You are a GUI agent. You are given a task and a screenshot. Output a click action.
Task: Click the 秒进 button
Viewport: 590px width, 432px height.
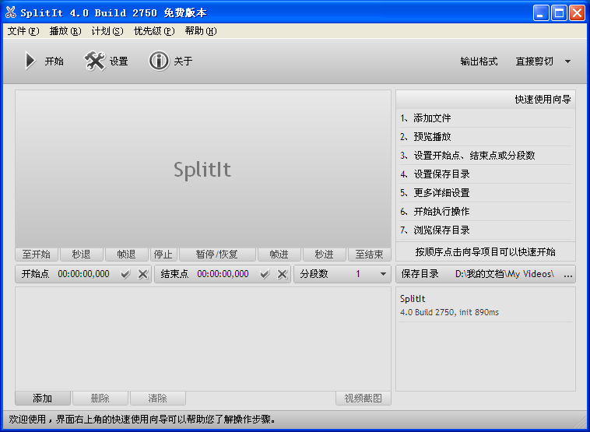pyautogui.click(x=325, y=255)
